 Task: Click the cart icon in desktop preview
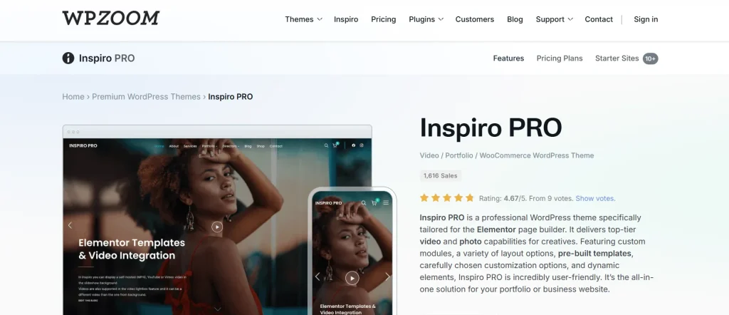[335, 145]
